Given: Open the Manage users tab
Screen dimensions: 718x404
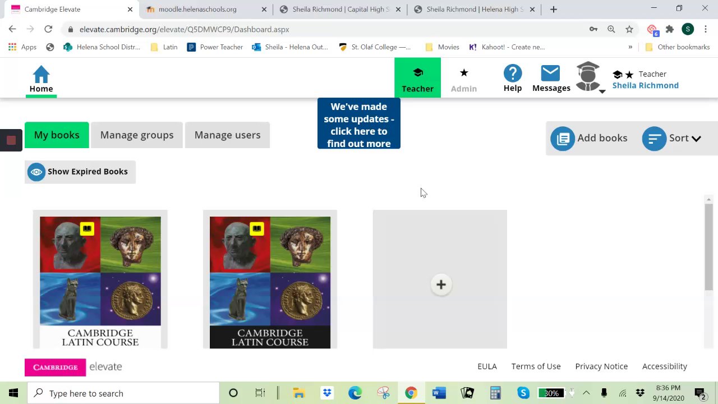Looking at the screenshot, I should [x=227, y=135].
